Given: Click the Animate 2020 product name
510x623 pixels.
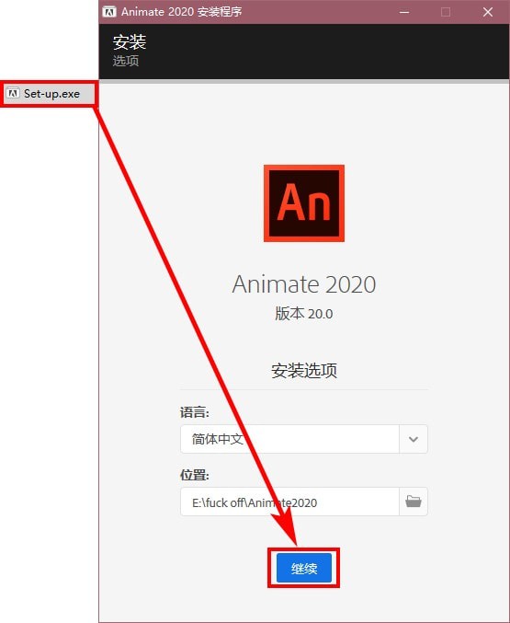Looking at the screenshot, I should pyautogui.click(x=304, y=284).
